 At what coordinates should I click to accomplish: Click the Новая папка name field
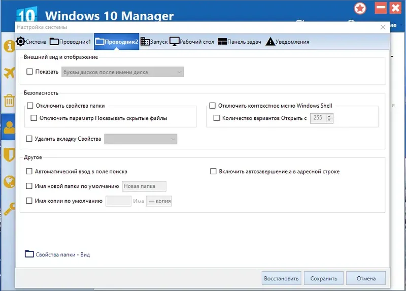144,186
